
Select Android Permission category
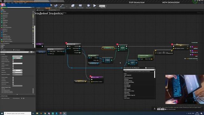128,78
